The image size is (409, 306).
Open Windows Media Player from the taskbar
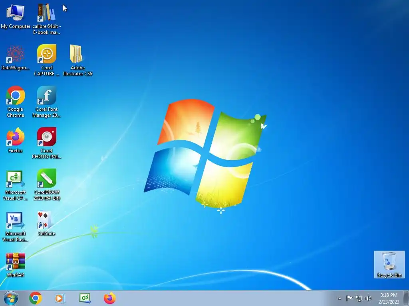pyautogui.click(x=60, y=298)
